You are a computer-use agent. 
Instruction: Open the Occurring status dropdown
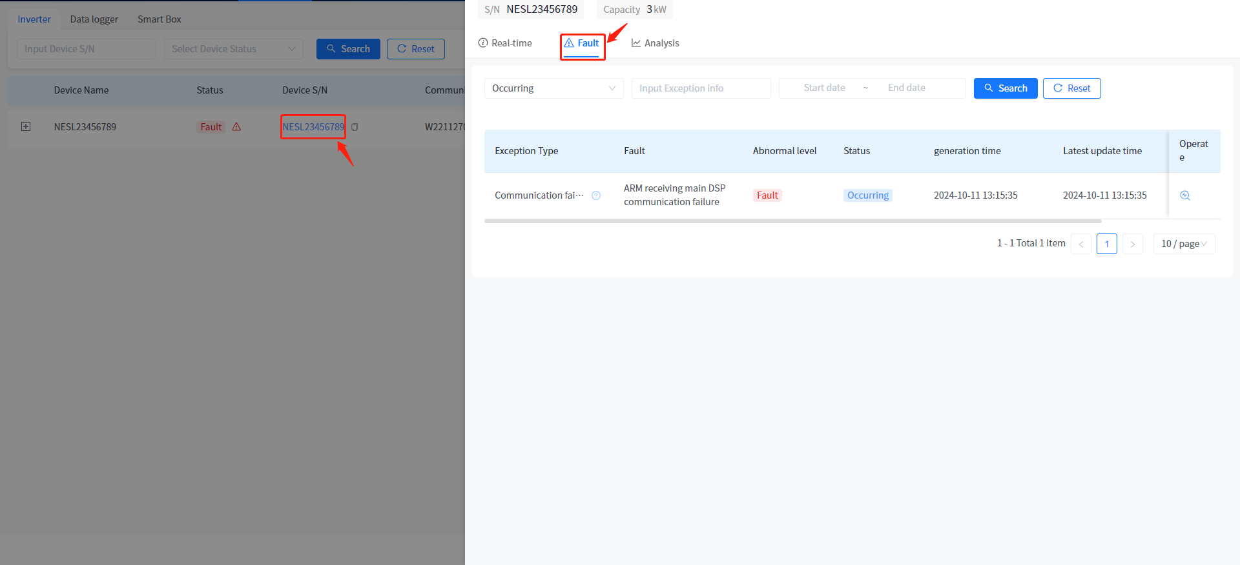point(553,88)
